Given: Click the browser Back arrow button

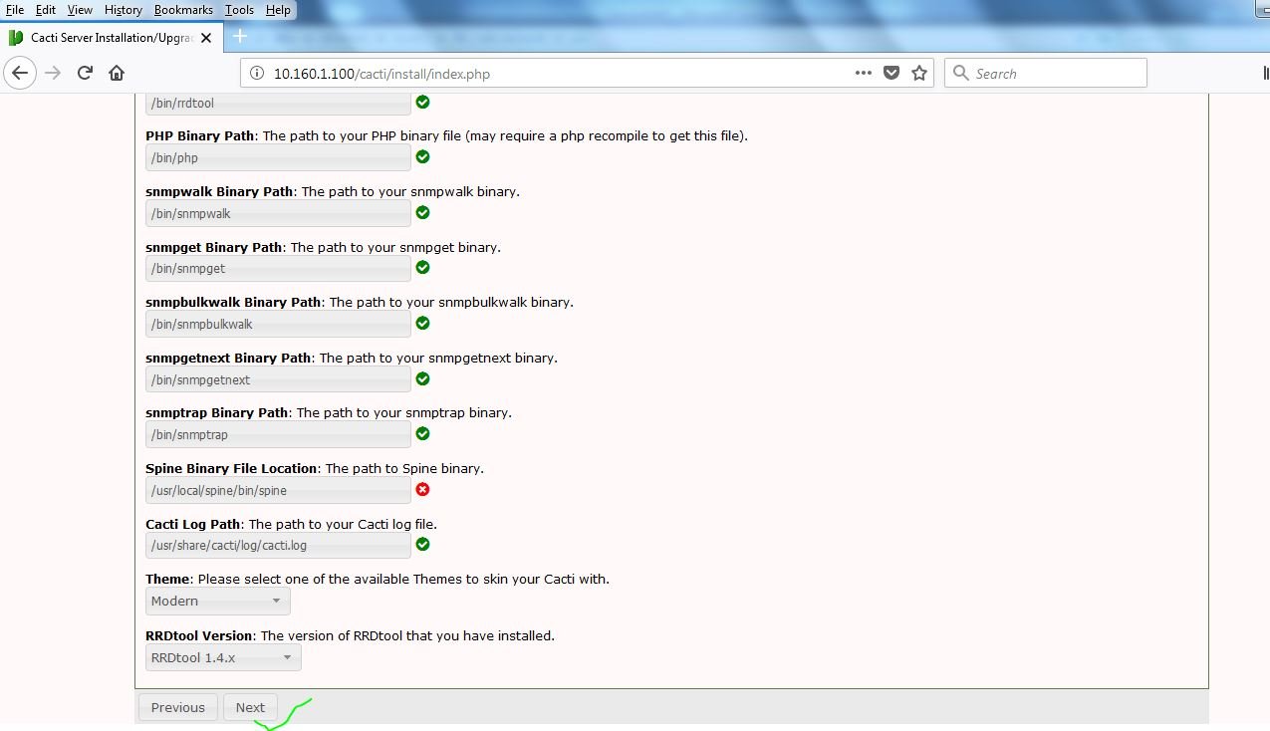Looking at the screenshot, I should point(20,73).
